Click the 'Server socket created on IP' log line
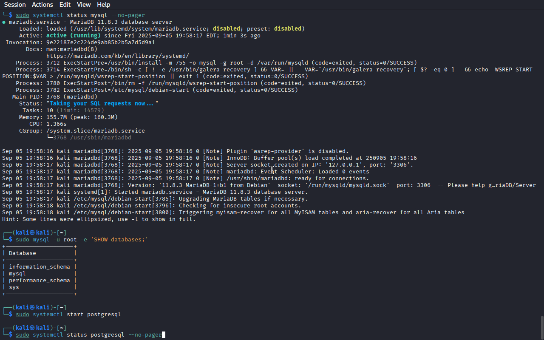Image resolution: width=544 pixels, height=340 pixels. tap(208, 165)
